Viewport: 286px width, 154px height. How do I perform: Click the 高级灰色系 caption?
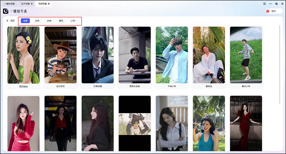(135, 86)
